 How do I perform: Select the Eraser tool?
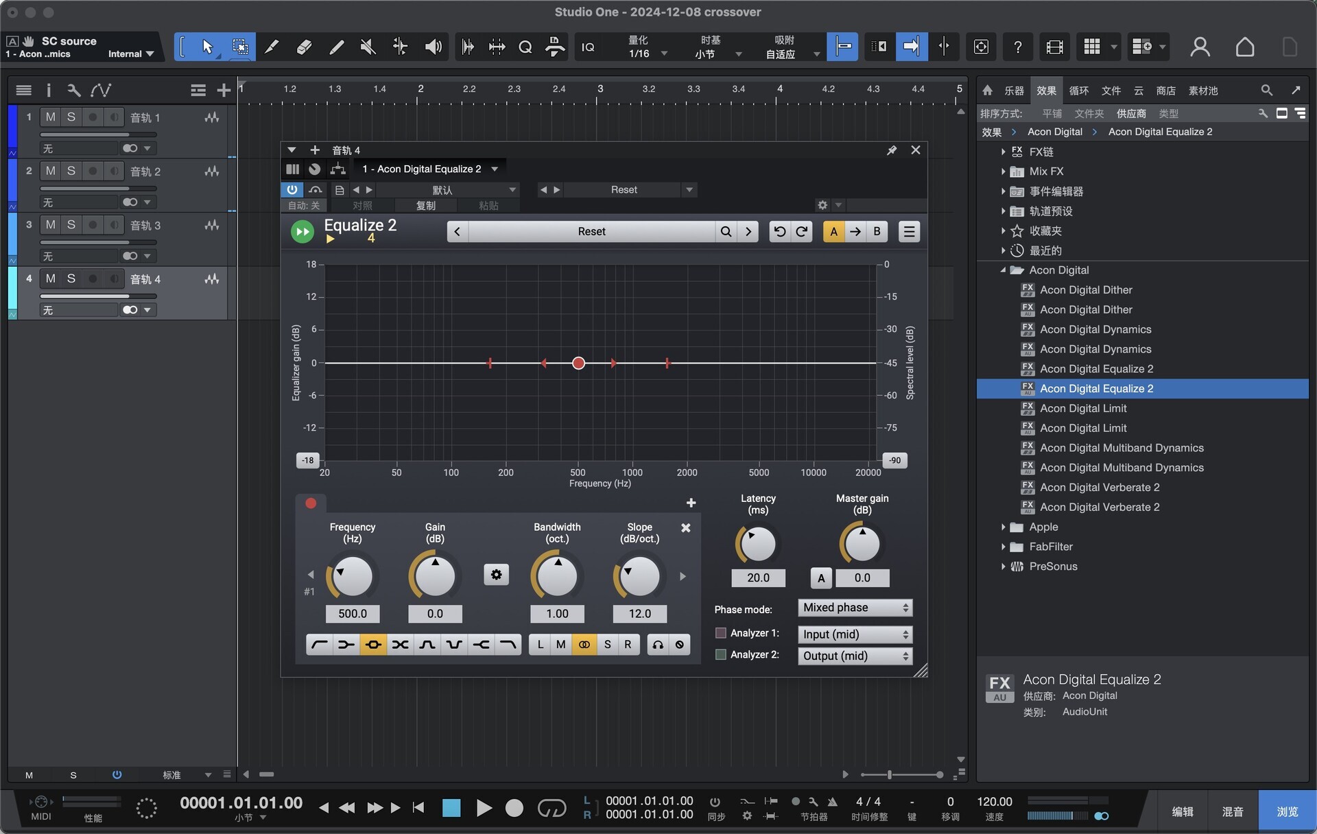(x=304, y=47)
